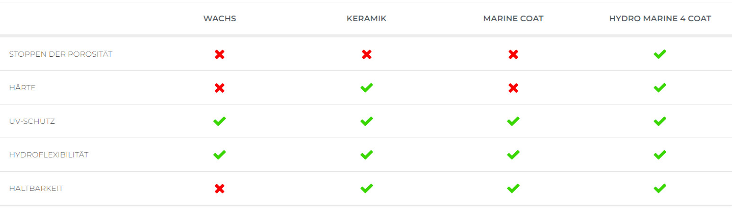Click red cross for Wachs Stoppen der Porosität

tap(220, 54)
